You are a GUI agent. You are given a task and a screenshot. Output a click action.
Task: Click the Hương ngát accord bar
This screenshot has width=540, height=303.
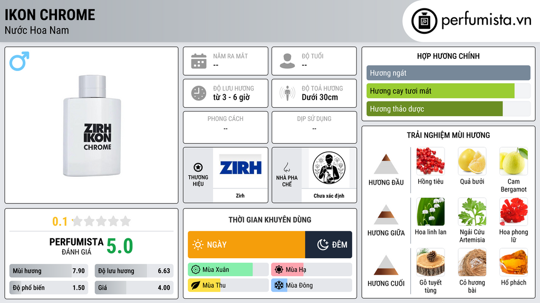(x=448, y=73)
